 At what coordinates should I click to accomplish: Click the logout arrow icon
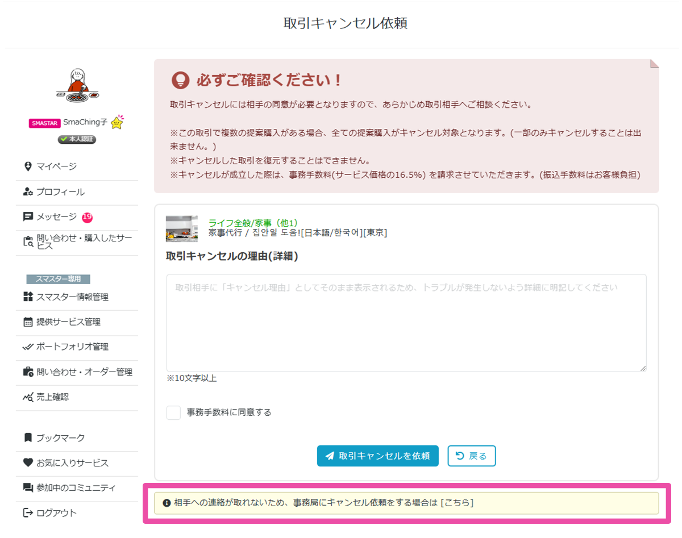click(28, 513)
